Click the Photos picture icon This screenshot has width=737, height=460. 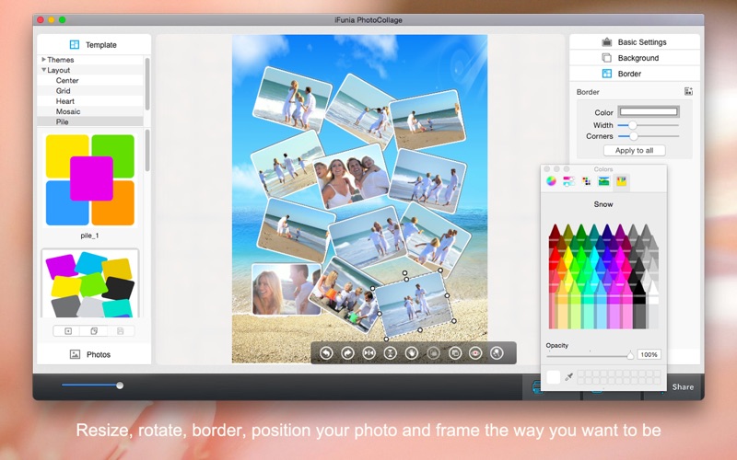point(75,354)
